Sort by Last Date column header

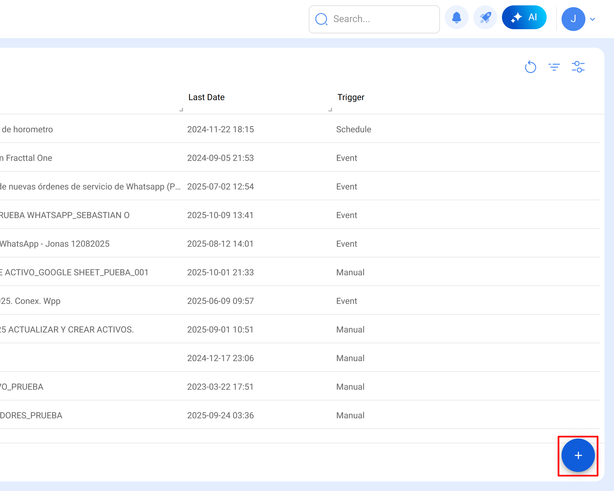coord(206,97)
